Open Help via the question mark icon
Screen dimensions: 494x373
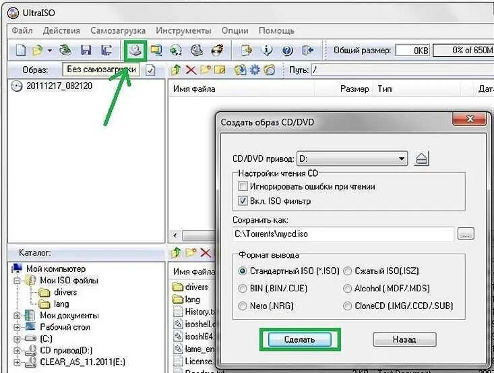tap(287, 51)
